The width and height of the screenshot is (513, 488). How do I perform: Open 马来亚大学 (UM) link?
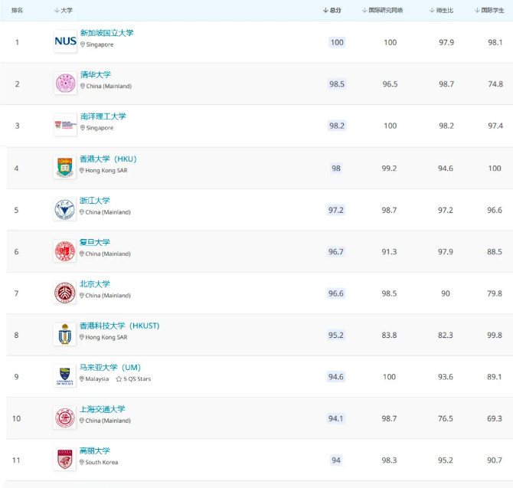click(x=110, y=367)
